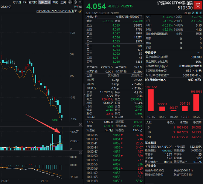Open the F9 deep-data page
Image resolution: width=203 pixels, height=184 pixels.
pyautogui.click(x=25, y=2)
